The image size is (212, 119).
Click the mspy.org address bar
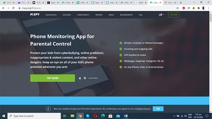pyautogui.click(x=97, y=8)
